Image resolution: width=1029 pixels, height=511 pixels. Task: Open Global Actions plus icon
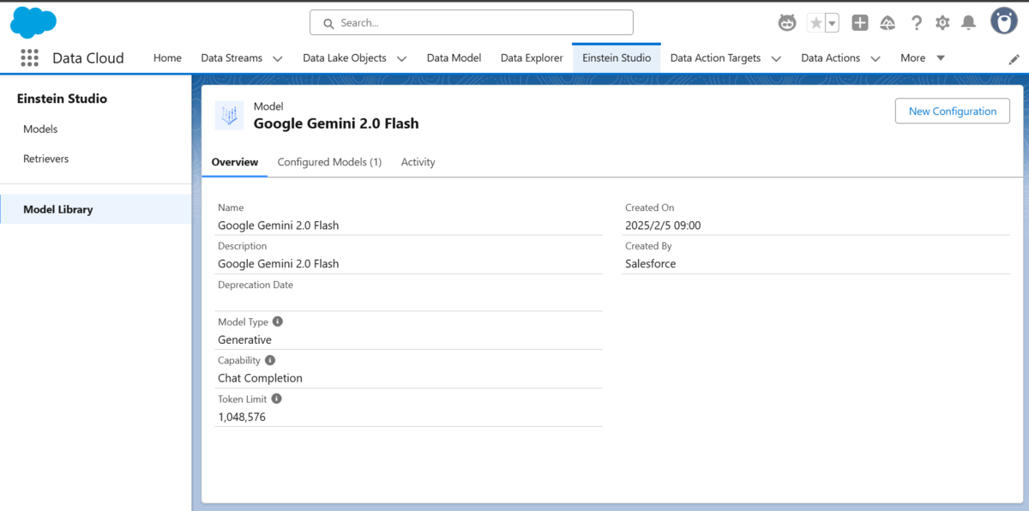pyautogui.click(x=860, y=23)
